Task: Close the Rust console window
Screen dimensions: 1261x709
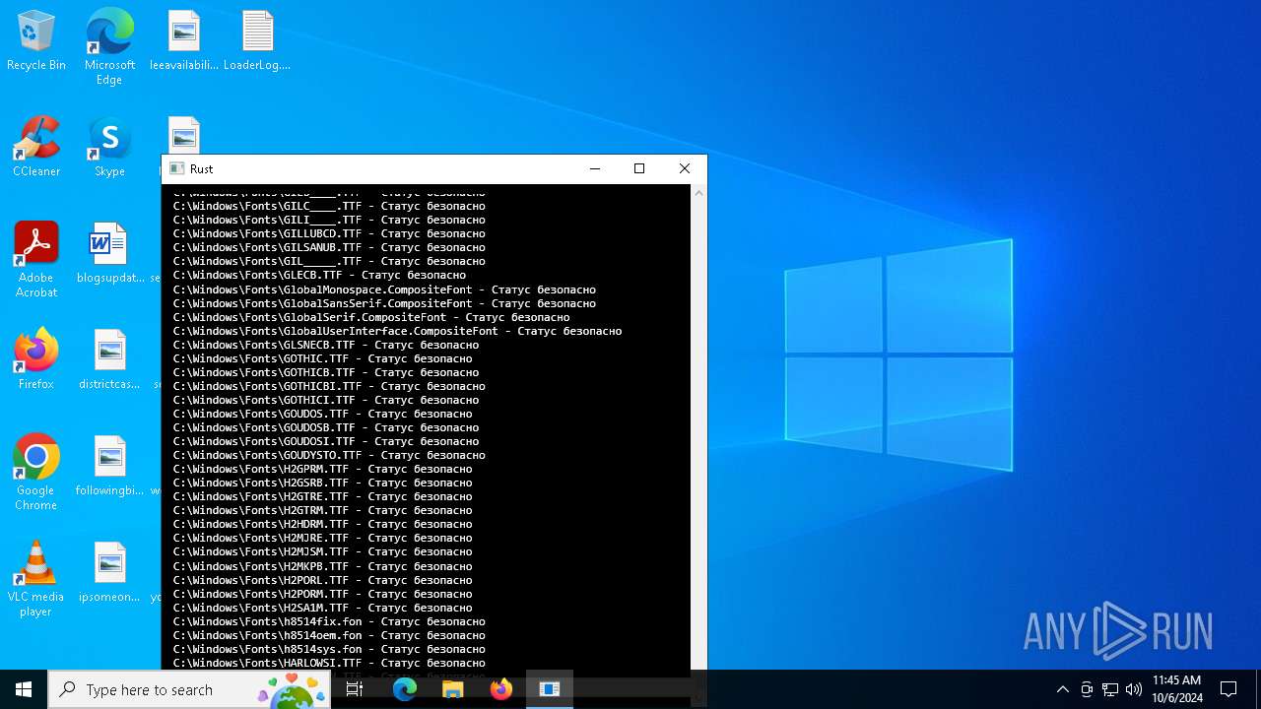Action: (x=685, y=168)
